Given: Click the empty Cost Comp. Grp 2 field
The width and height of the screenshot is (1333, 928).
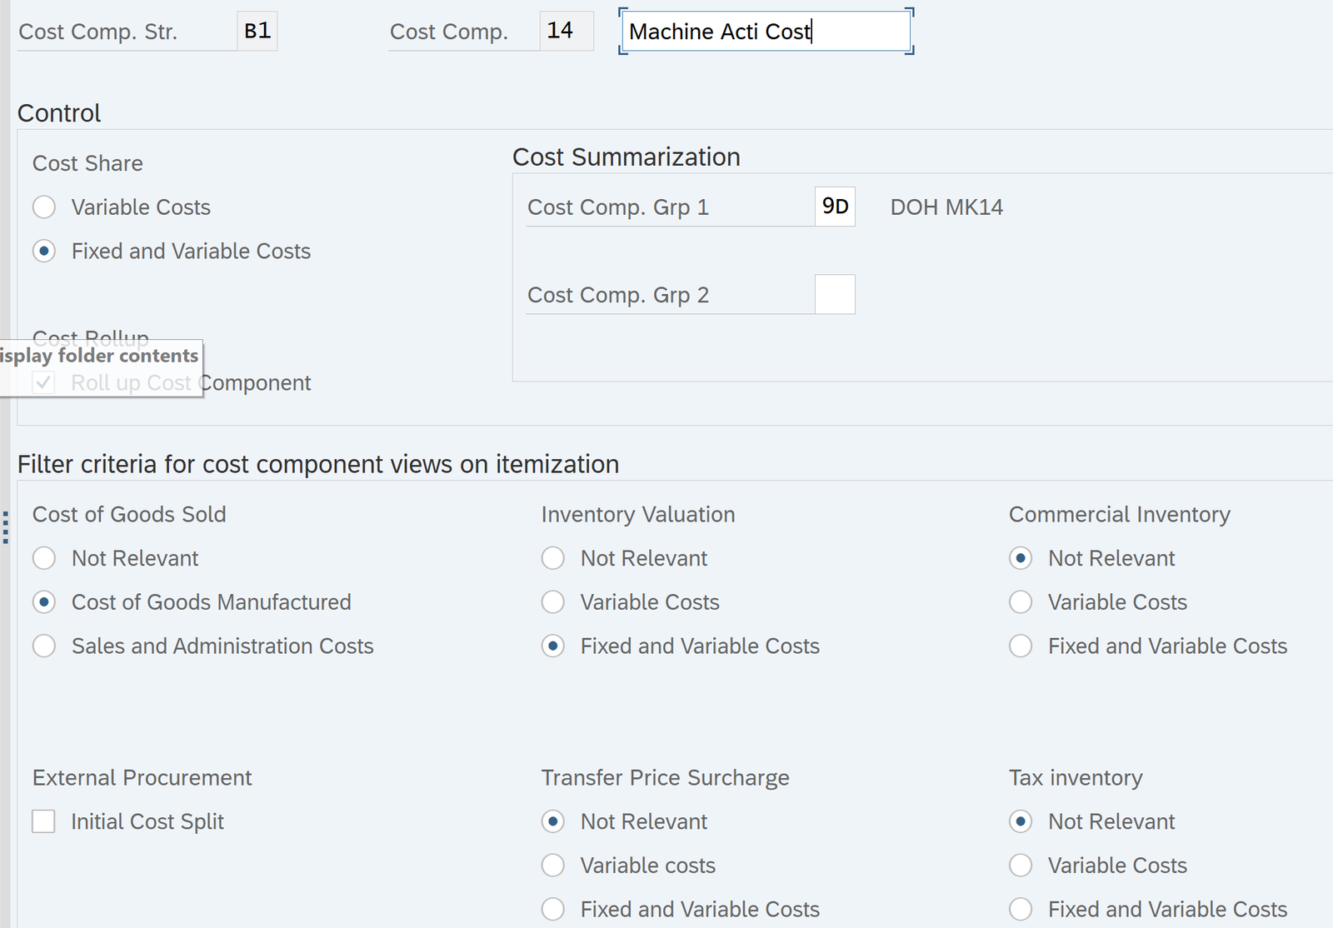Looking at the screenshot, I should pos(834,295).
